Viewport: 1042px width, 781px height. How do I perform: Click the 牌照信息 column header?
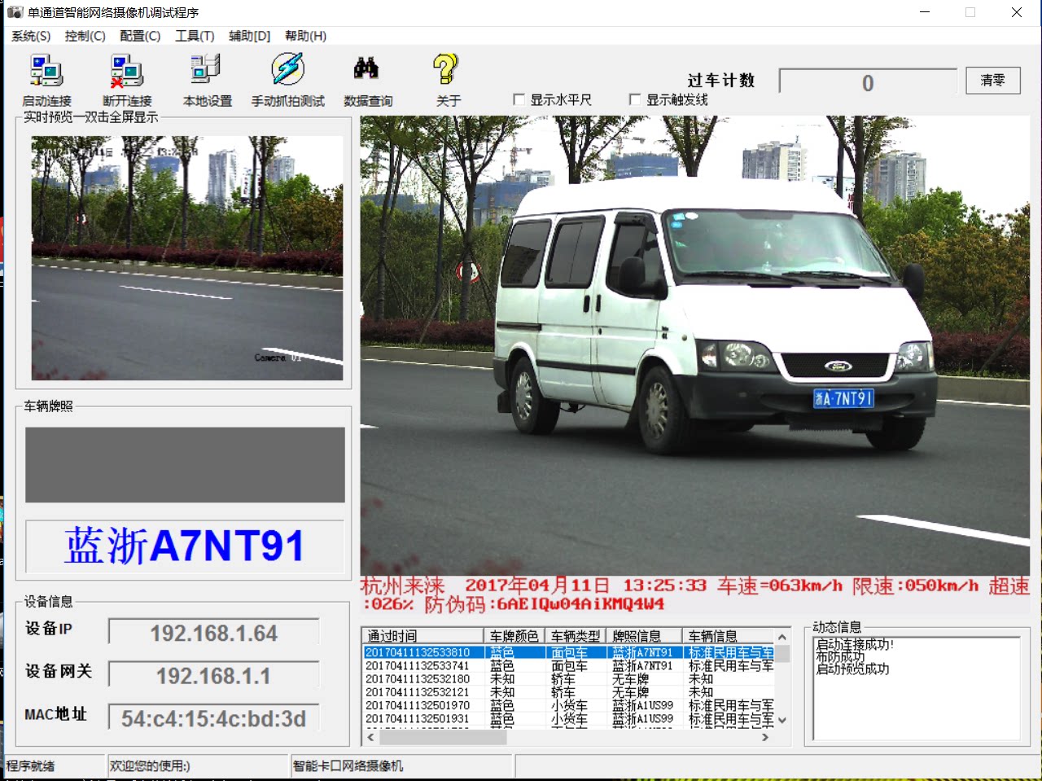click(x=644, y=636)
